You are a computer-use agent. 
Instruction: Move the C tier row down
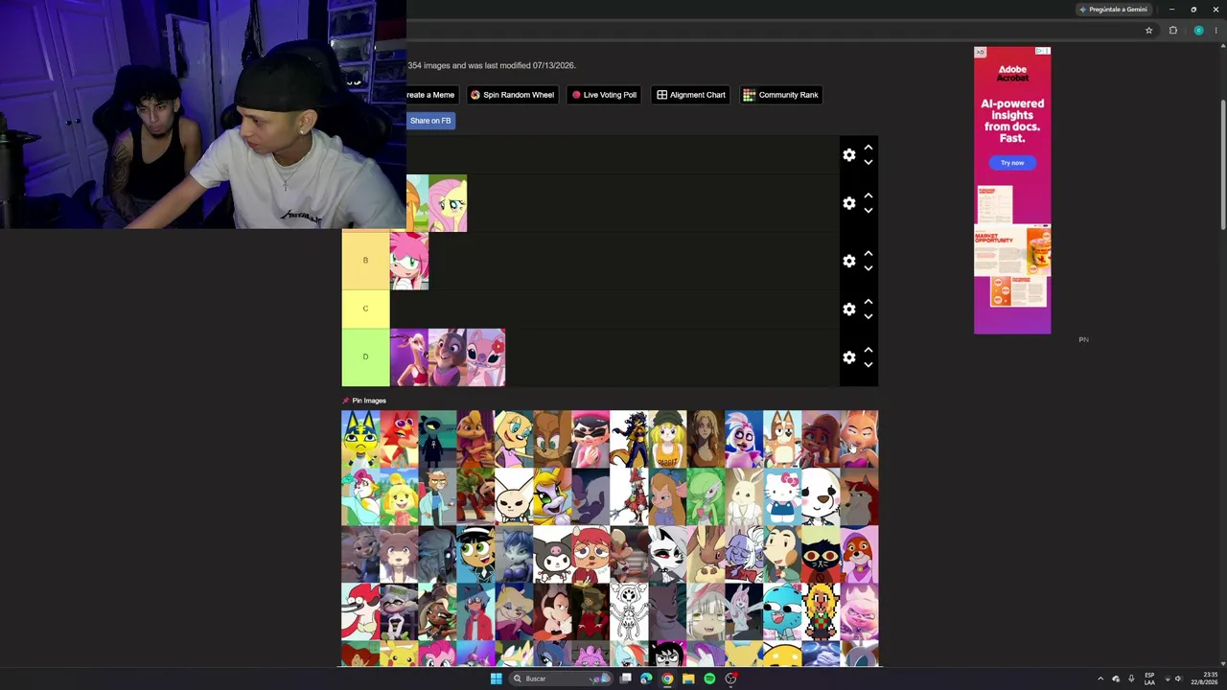[868, 316]
